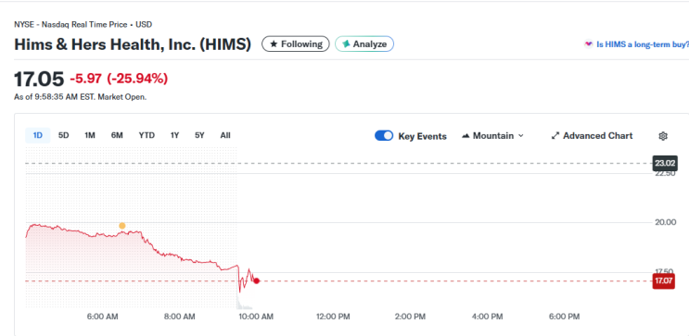Click the 10:00 AM axis label

255,317
